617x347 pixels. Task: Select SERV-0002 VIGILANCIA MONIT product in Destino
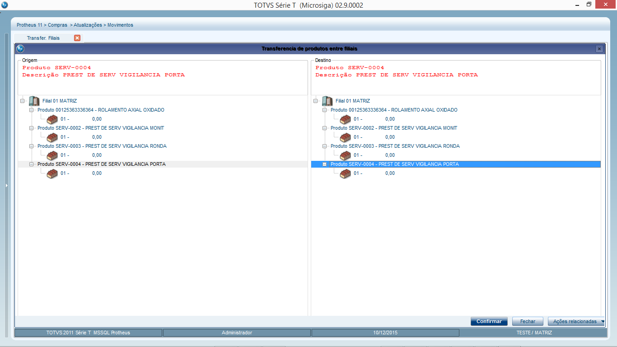[394, 128]
